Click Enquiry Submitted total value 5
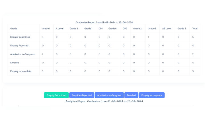Screen dimensions: 205x120 pyautogui.click(x=193, y=37)
